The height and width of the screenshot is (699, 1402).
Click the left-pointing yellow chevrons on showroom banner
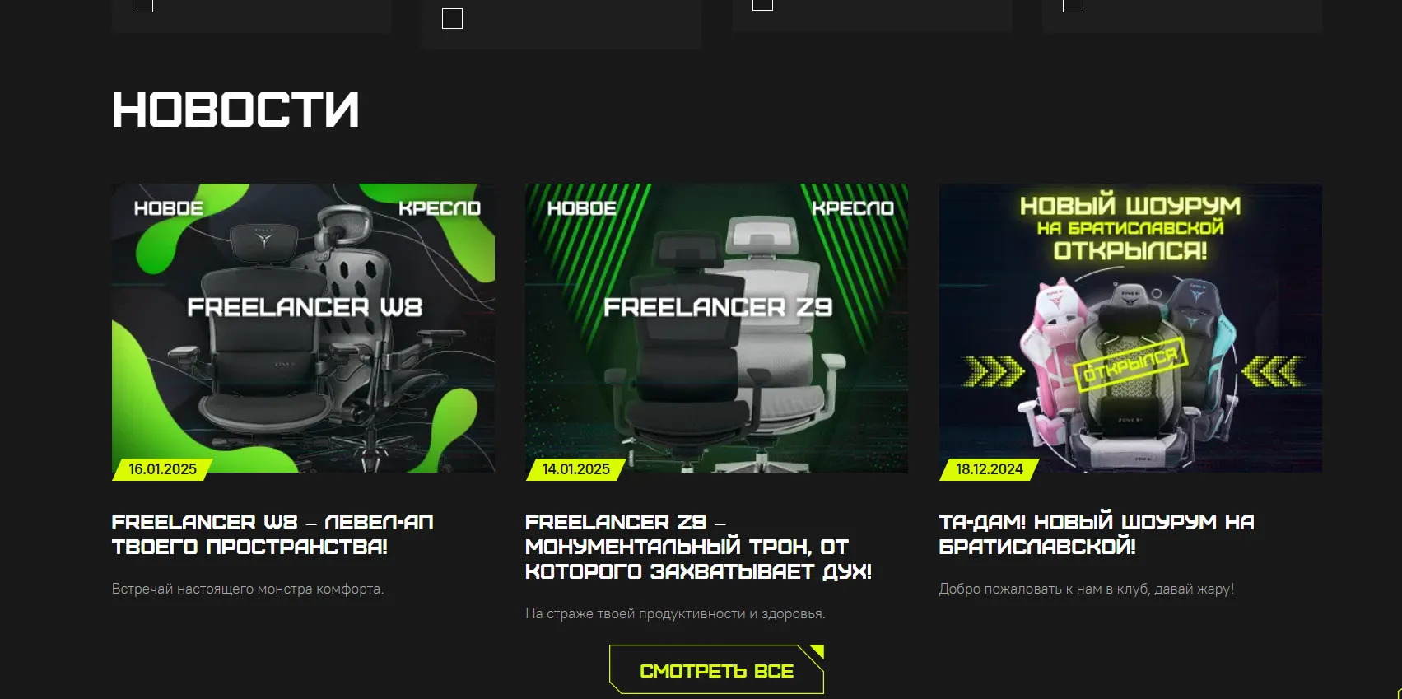click(1273, 371)
